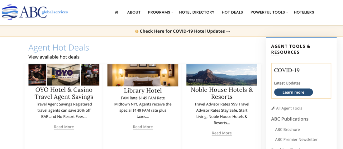Click the Noble House mountain landscape photo
343x149 pixels.
(x=222, y=75)
